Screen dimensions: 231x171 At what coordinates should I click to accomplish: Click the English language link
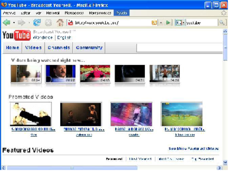tap(64, 37)
